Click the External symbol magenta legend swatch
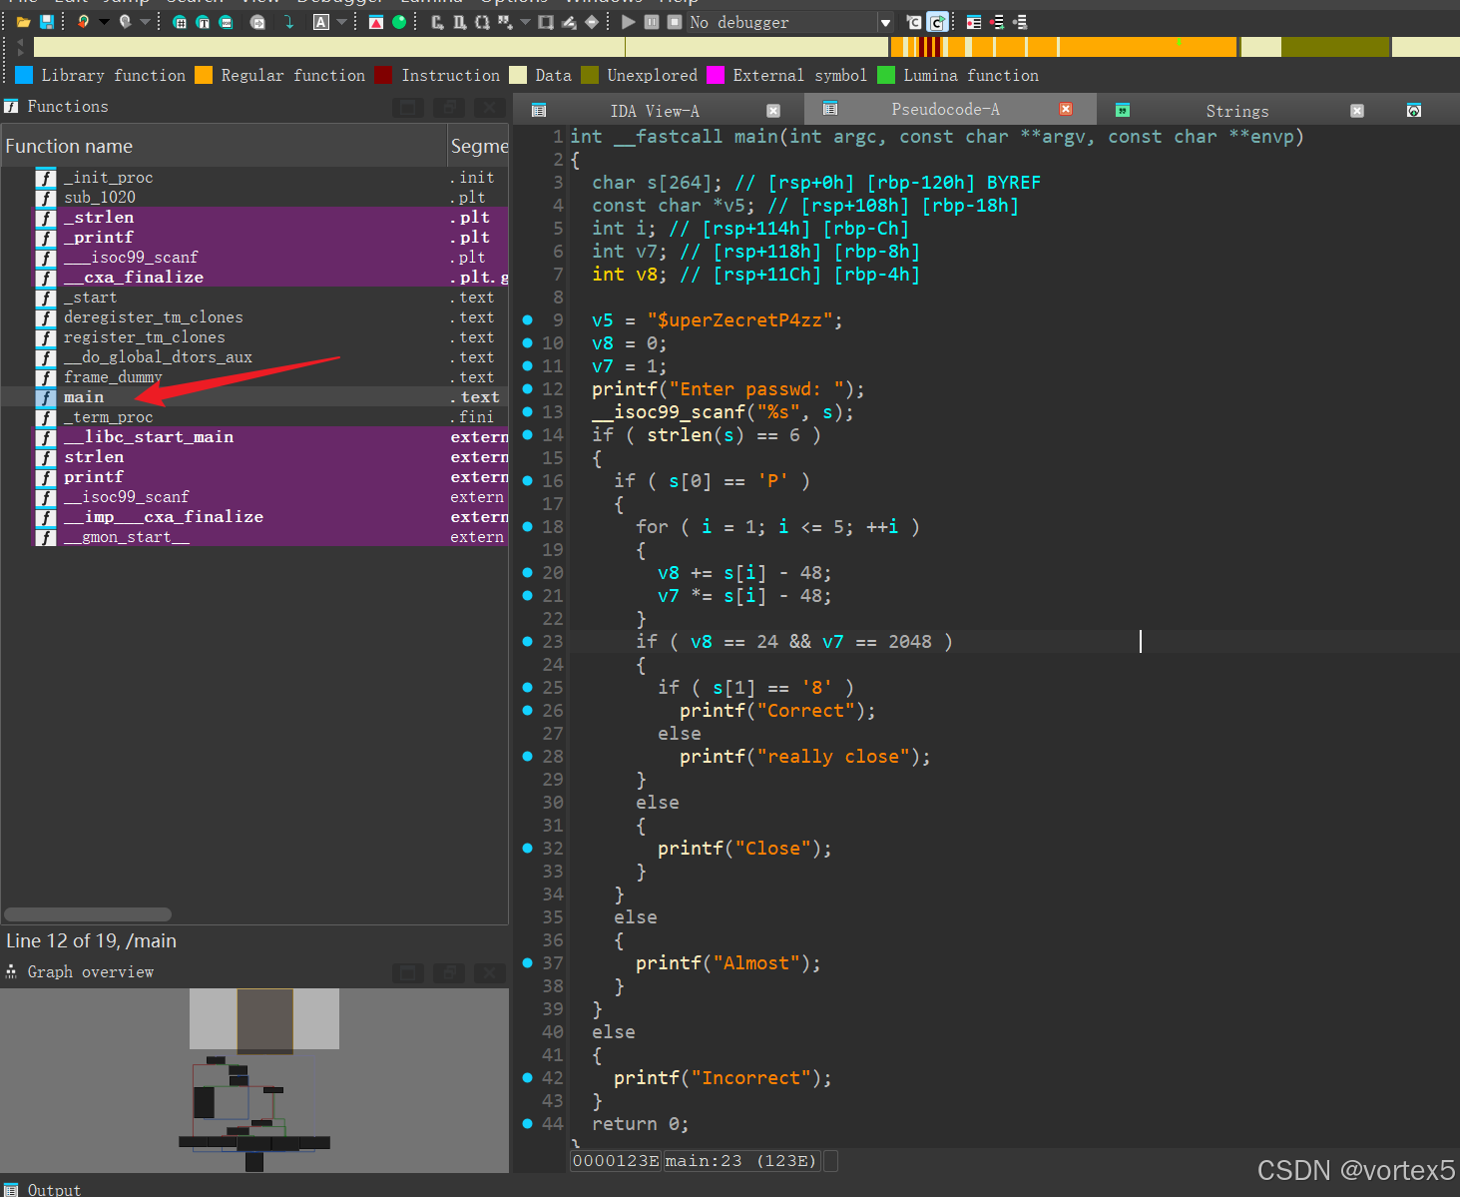The image size is (1460, 1197). tap(716, 75)
